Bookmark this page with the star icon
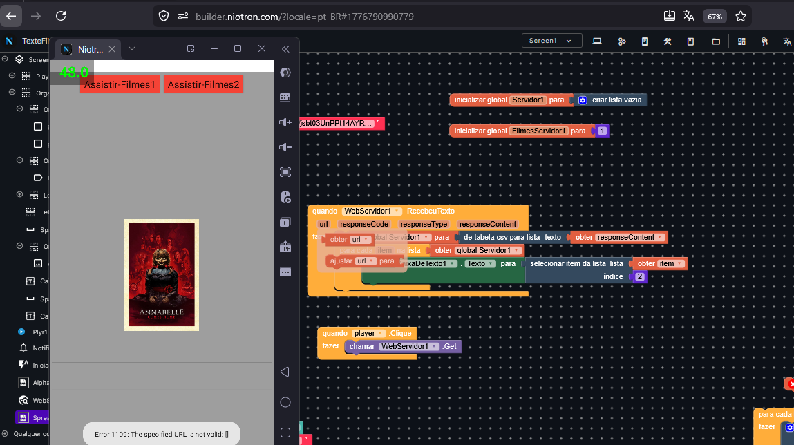794x445 pixels. [x=741, y=16]
